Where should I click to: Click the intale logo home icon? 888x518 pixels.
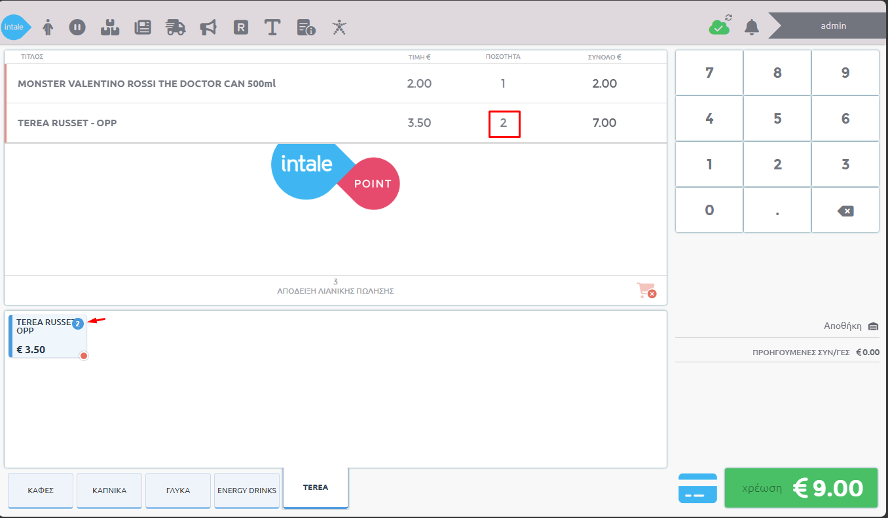tap(16, 27)
